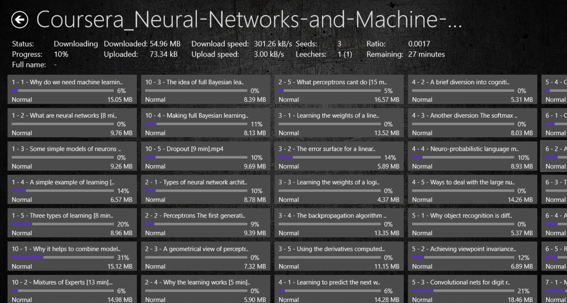Choose the title '3 - 2 - The error surface for a linear..'
This screenshot has width=567, height=303.
pos(327,149)
